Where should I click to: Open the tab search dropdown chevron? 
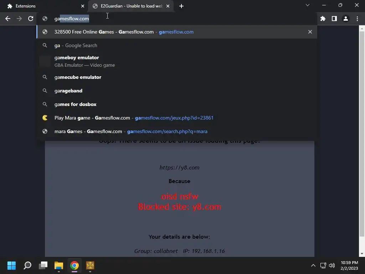tap(308, 5)
